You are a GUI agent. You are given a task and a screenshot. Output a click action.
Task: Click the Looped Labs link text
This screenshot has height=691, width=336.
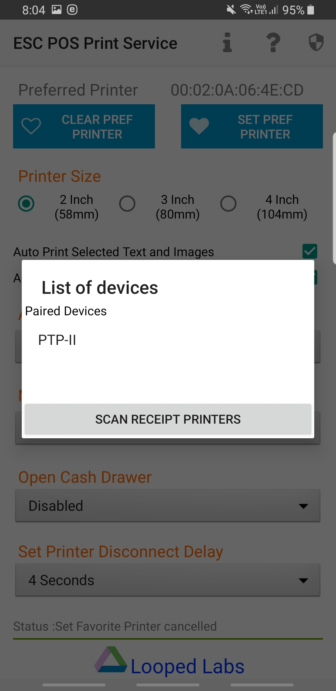[x=187, y=666]
